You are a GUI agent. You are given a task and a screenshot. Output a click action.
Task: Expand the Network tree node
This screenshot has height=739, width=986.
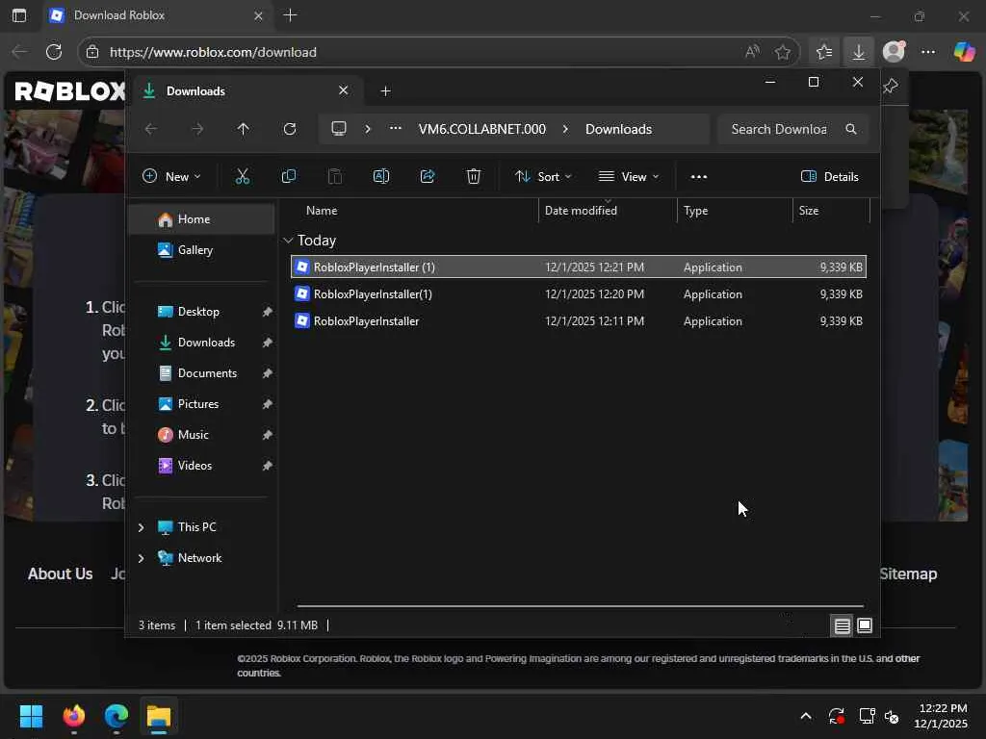click(142, 558)
